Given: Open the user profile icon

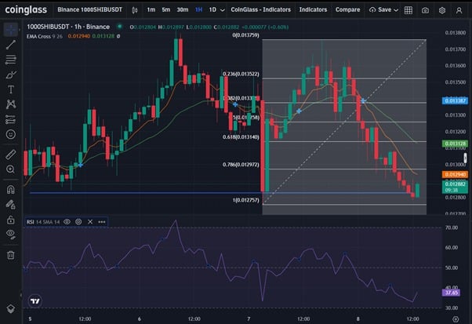Looking at the screenshot, I should (x=459, y=10).
